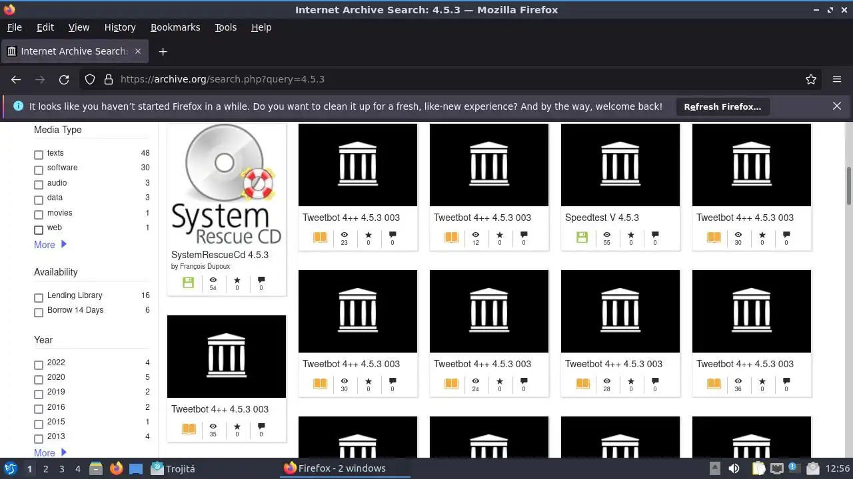The image size is (853, 479).
Task: Click the software floppy icon under SystemRescueCd
Action: click(188, 283)
